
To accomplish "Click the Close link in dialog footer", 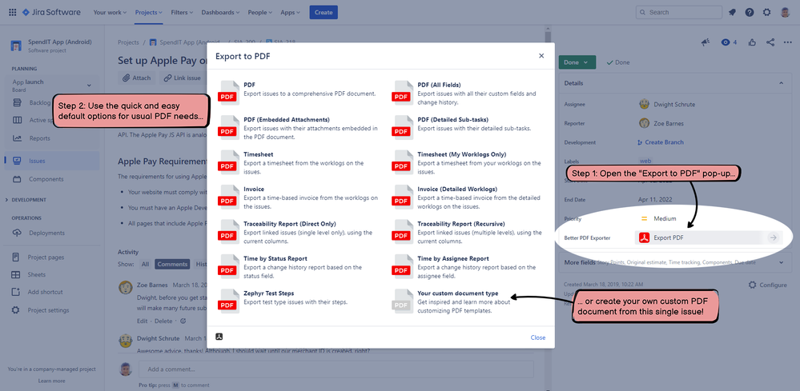I will pyautogui.click(x=538, y=337).
